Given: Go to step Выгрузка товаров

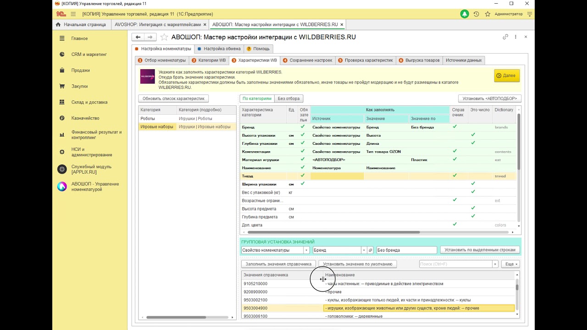Looking at the screenshot, I should tap(419, 60).
